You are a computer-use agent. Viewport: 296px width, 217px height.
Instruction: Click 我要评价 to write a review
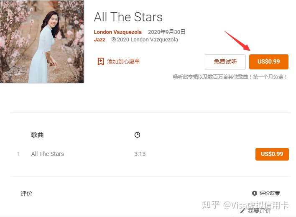click(259, 211)
